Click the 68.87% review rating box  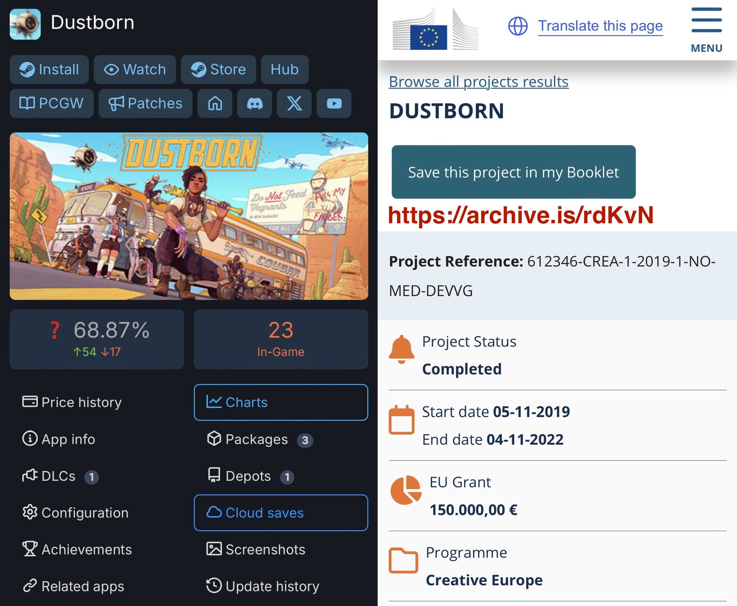click(x=97, y=339)
